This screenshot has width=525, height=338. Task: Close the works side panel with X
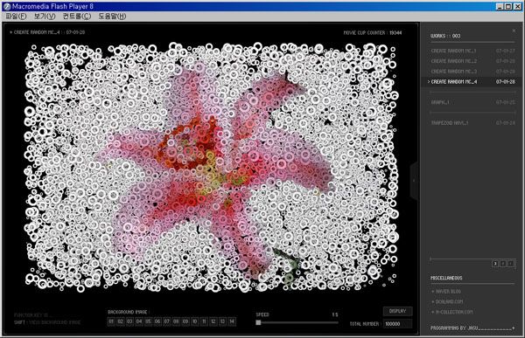coord(514,31)
